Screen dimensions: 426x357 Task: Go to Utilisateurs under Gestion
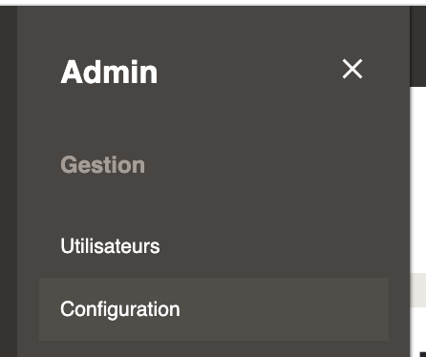pos(110,246)
